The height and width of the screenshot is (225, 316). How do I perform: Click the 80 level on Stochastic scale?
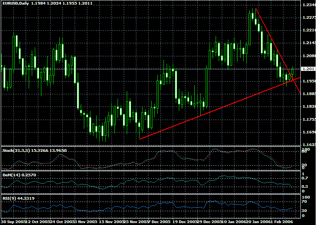[x=305, y=152]
